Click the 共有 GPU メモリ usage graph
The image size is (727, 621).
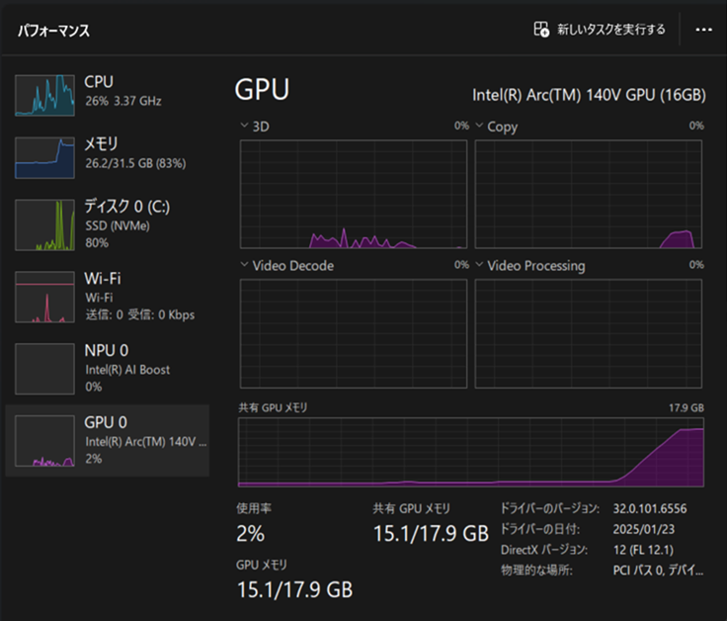click(x=471, y=452)
